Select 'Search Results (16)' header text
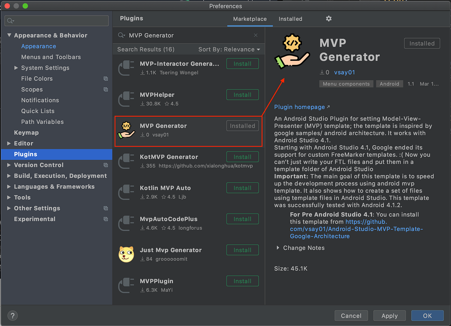 tap(146, 50)
